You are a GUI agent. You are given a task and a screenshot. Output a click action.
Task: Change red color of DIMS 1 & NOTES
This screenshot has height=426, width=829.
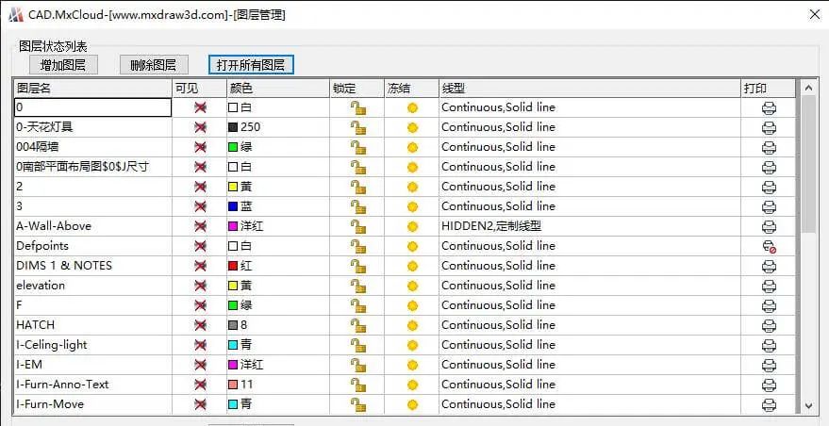click(x=233, y=266)
